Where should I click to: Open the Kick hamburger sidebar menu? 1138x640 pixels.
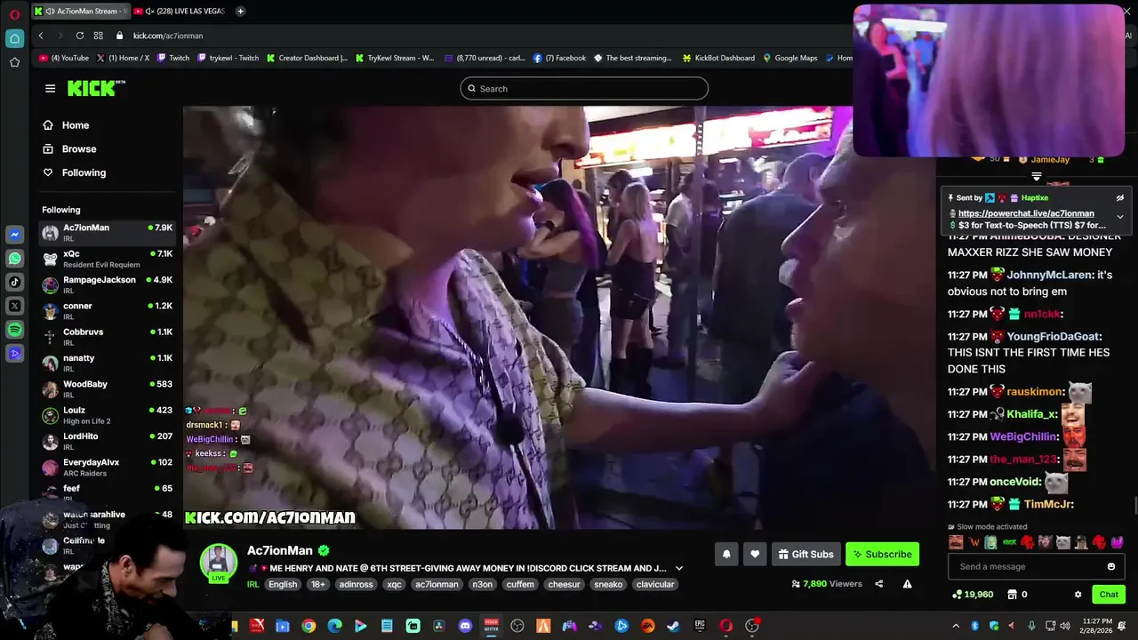pyautogui.click(x=50, y=88)
